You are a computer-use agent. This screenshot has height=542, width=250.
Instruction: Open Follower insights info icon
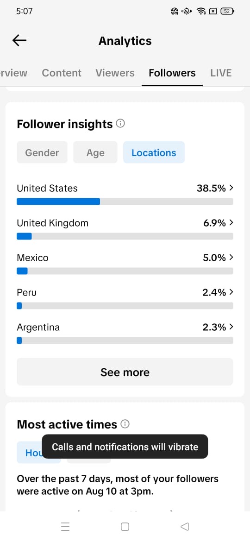coord(120,123)
